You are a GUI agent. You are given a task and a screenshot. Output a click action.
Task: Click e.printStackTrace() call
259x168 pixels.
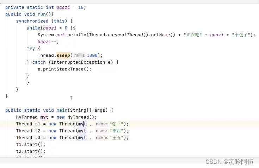[64, 69]
